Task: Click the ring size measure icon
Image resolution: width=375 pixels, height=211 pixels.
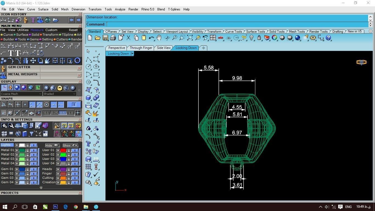Action: (x=40, y=53)
